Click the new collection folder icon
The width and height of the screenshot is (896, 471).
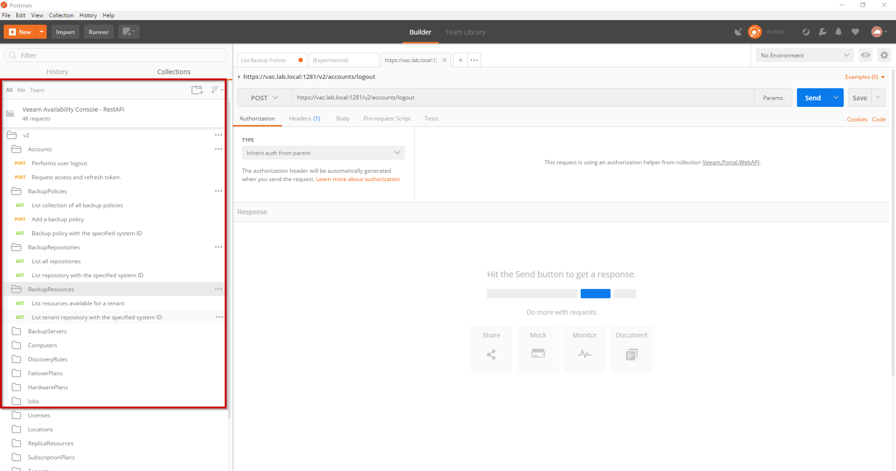(x=197, y=90)
